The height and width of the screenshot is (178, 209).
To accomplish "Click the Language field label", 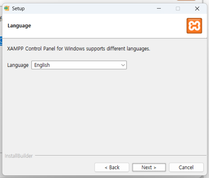I will [x=18, y=65].
